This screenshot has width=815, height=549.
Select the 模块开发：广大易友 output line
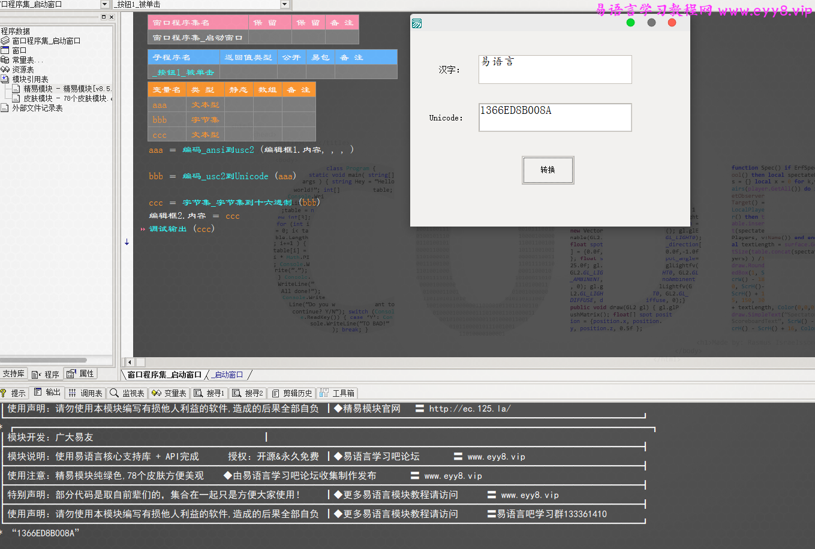coord(50,438)
